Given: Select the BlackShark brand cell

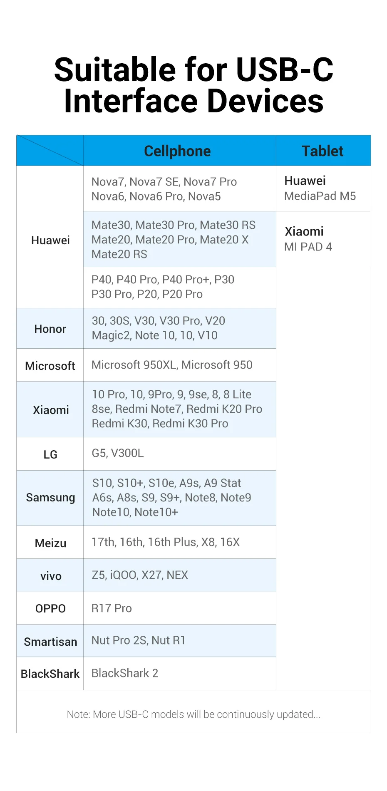Looking at the screenshot, I should 50,674.
